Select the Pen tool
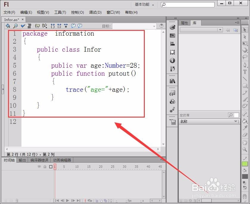Image resolution: width=250 pixels, height=204 pixels. [x=245, y=65]
